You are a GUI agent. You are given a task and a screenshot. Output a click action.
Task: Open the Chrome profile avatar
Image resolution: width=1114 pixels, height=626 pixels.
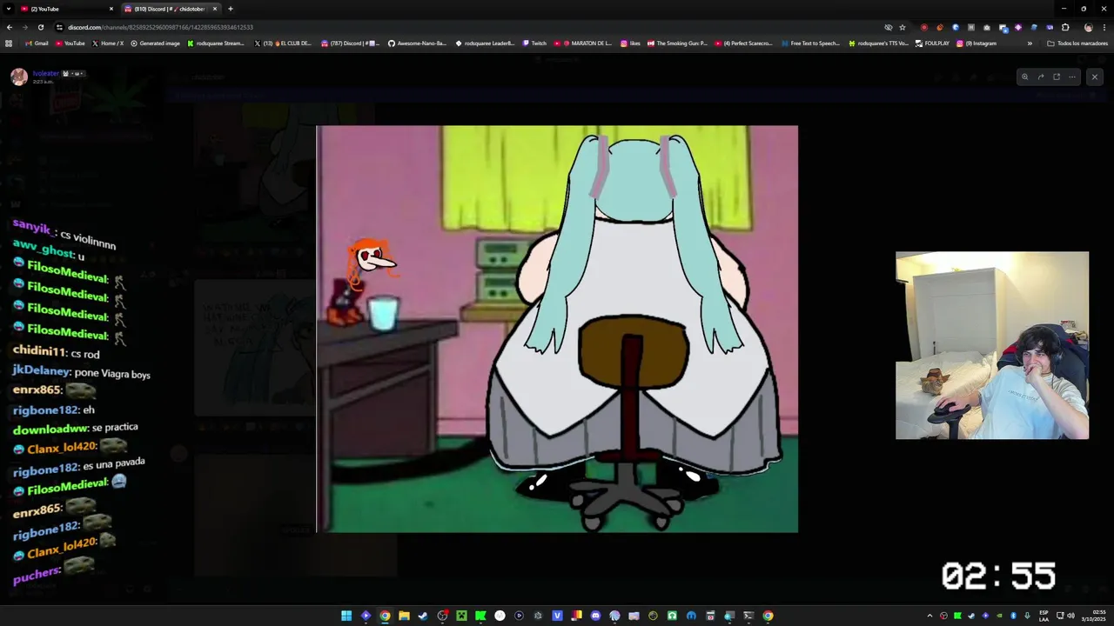pos(1088,27)
